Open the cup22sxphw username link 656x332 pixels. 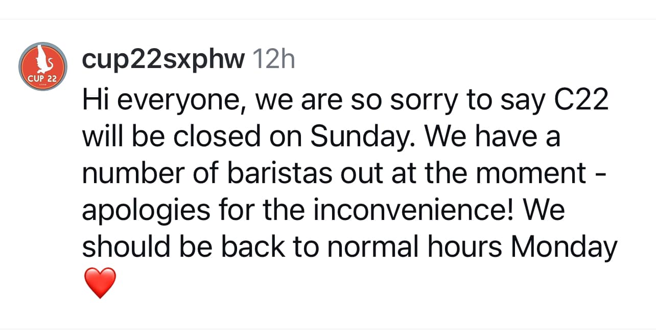click(x=163, y=61)
